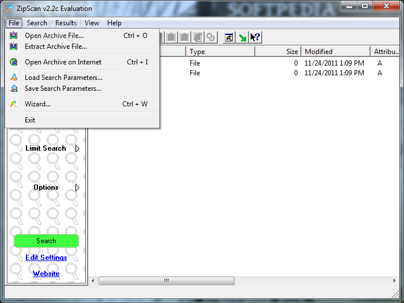Open the Search menu in the menu bar

pyautogui.click(x=37, y=23)
